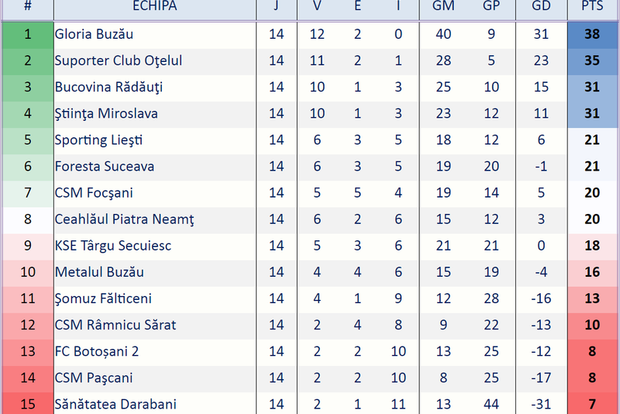Image resolution: width=620 pixels, height=414 pixels.
Task: Click the ECHIPA column header
Action: tap(154, 7)
